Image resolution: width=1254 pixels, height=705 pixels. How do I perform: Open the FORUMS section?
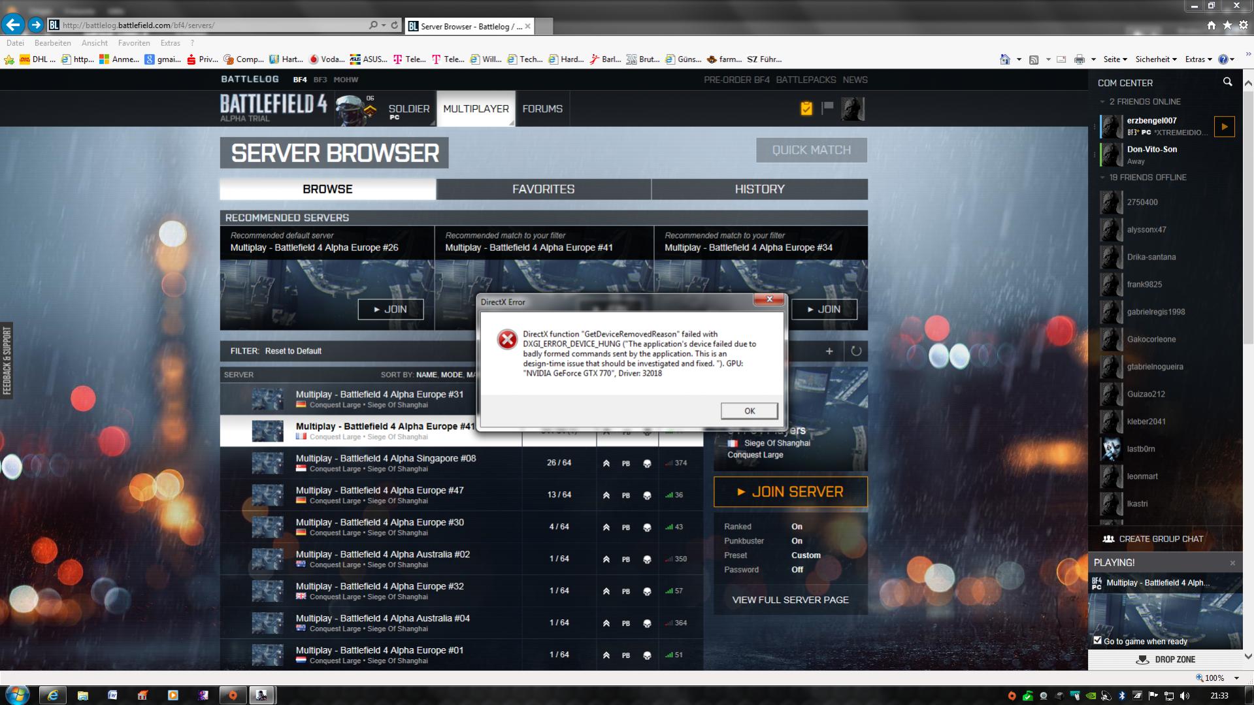[542, 109]
